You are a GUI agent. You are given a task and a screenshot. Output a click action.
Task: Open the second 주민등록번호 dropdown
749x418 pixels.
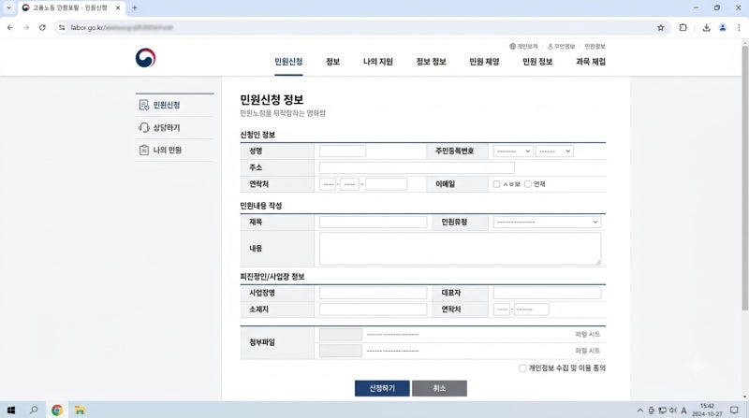554,151
